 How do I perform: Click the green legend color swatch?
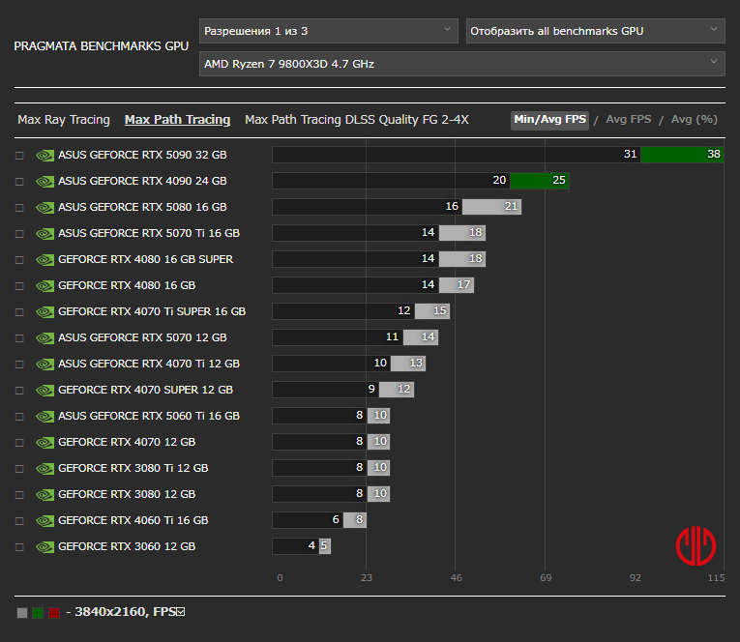pyautogui.click(x=38, y=612)
